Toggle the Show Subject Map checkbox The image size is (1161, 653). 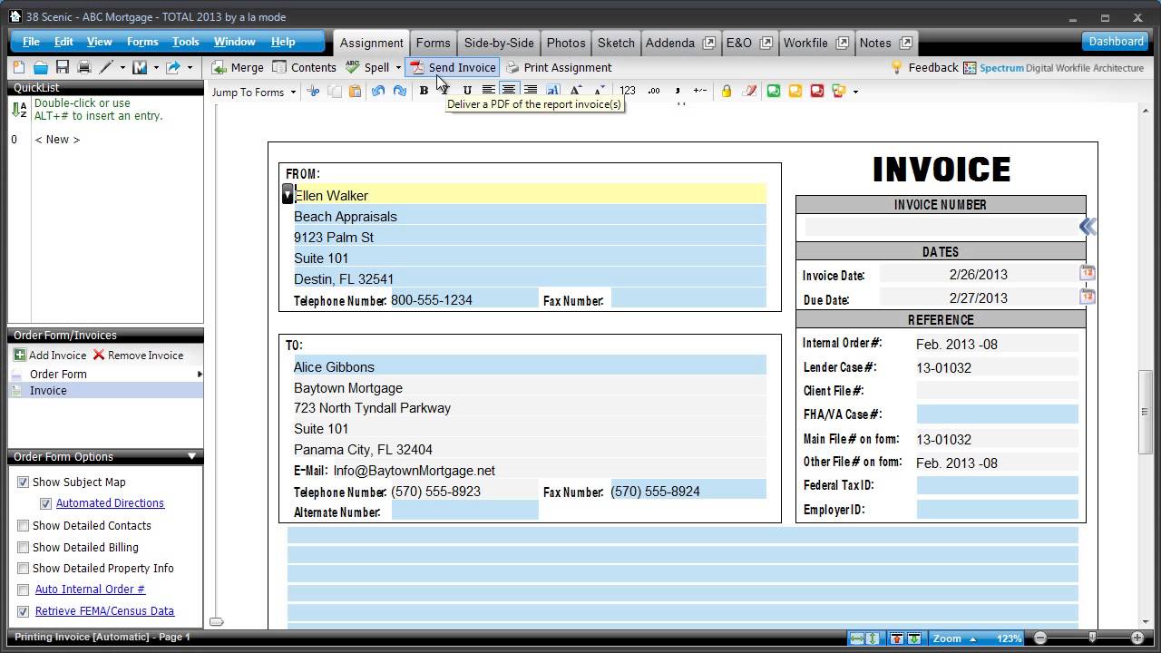24,482
